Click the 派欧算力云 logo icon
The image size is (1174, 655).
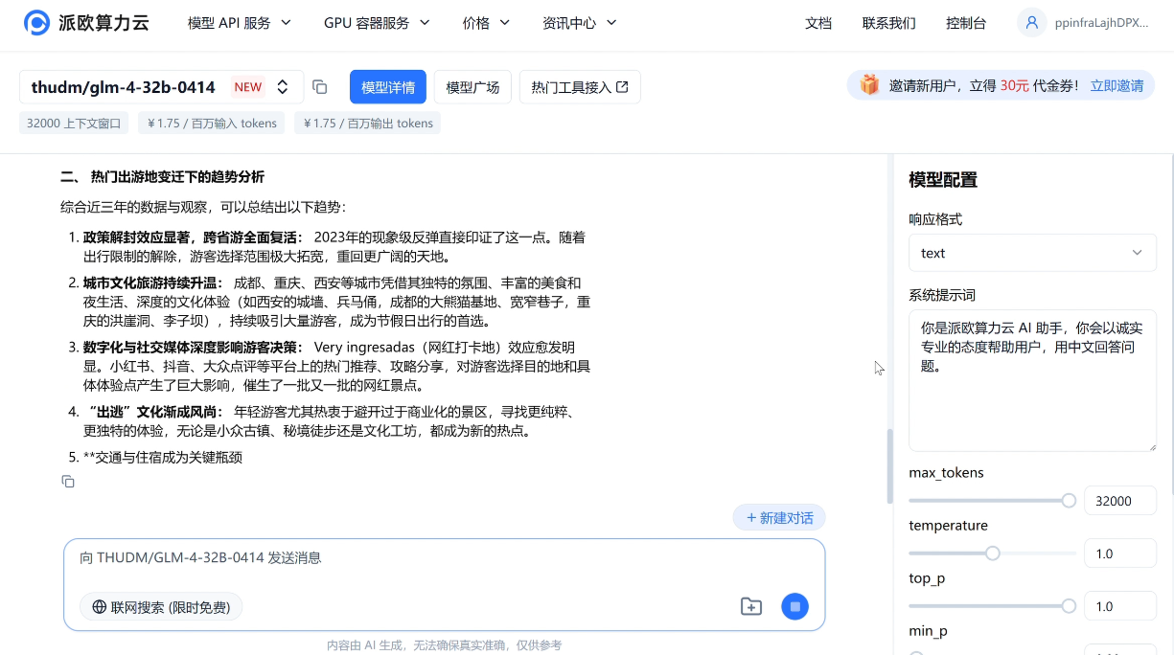click(x=36, y=23)
